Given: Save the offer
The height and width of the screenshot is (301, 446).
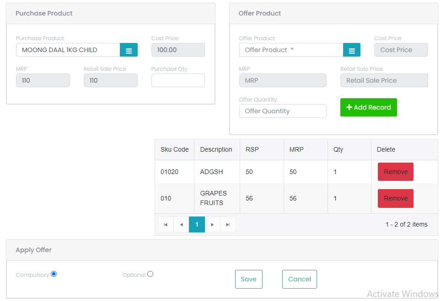Looking at the screenshot, I should (248, 279).
